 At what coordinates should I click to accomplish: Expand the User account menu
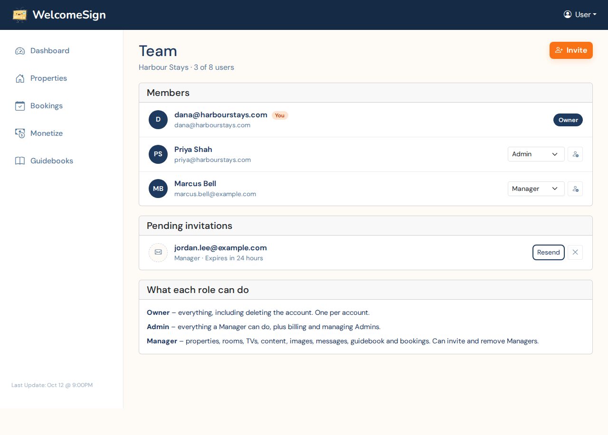(x=580, y=15)
